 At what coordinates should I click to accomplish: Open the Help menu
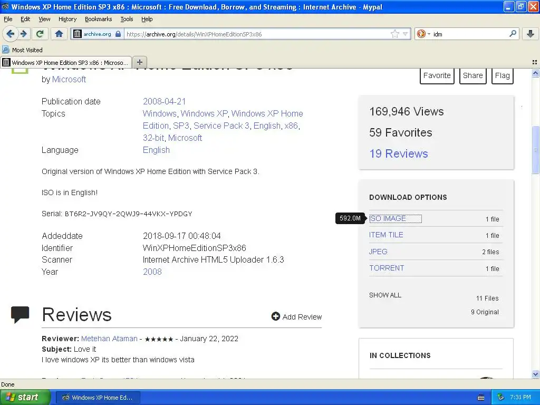(x=147, y=19)
